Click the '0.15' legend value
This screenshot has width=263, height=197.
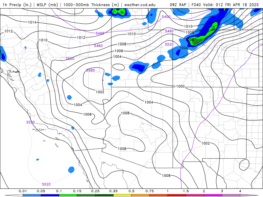click(x=77, y=191)
